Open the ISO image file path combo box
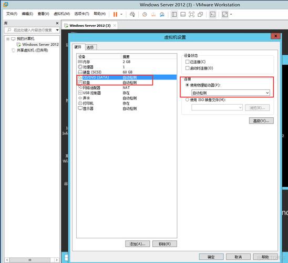288x263 pixels. click(217, 107)
